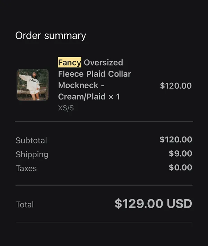Select the Subtotal label

pyautogui.click(x=31, y=140)
